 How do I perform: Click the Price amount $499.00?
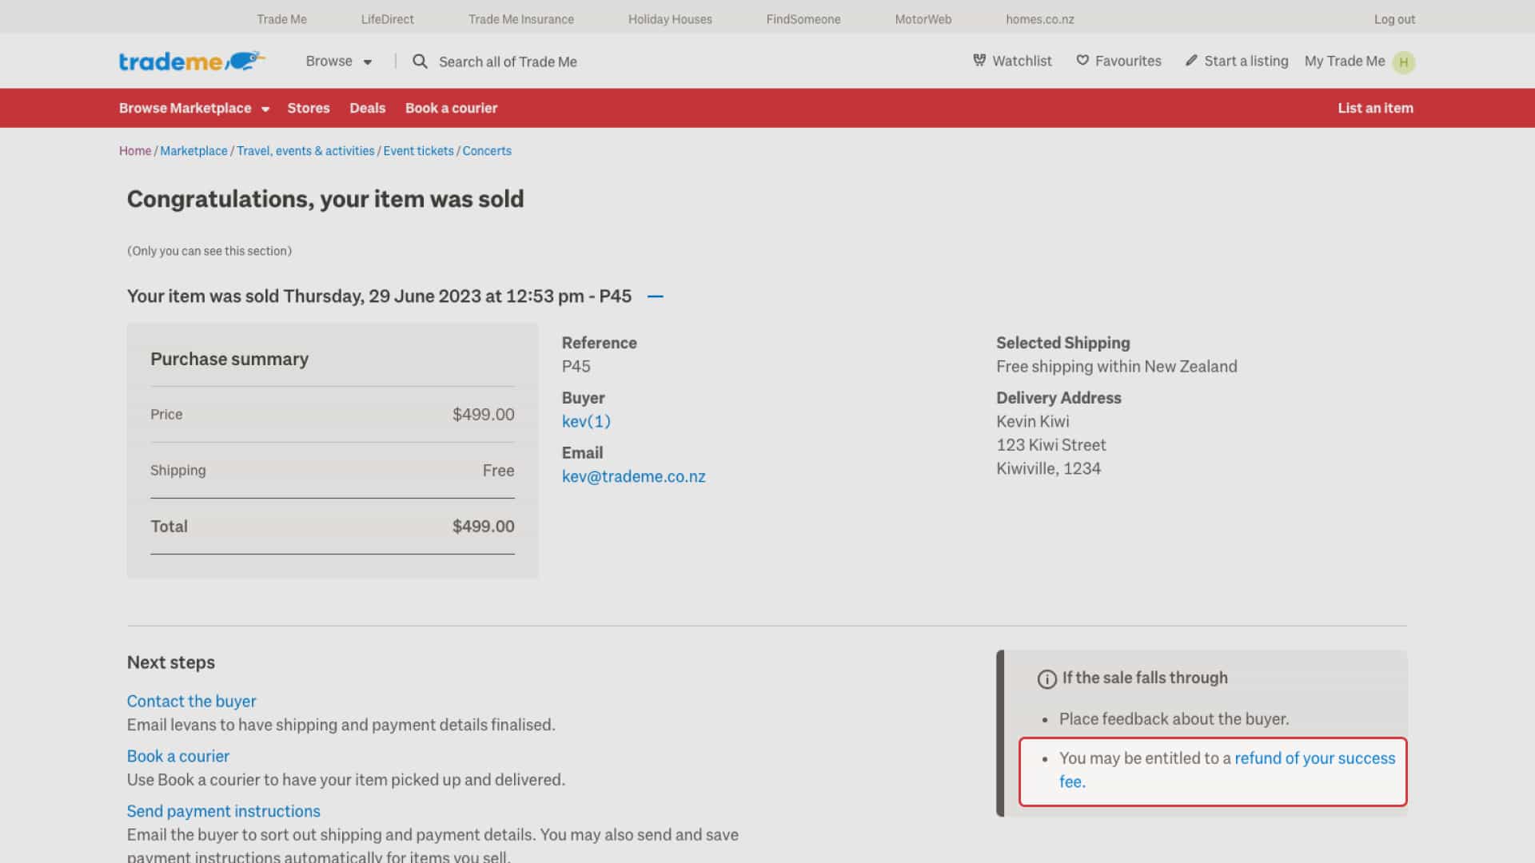pyautogui.click(x=483, y=415)
